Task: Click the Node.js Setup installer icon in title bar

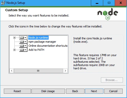Action: (x=3, y=3)
